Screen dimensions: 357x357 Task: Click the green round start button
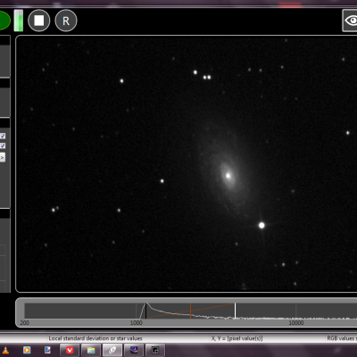(4, 21)
